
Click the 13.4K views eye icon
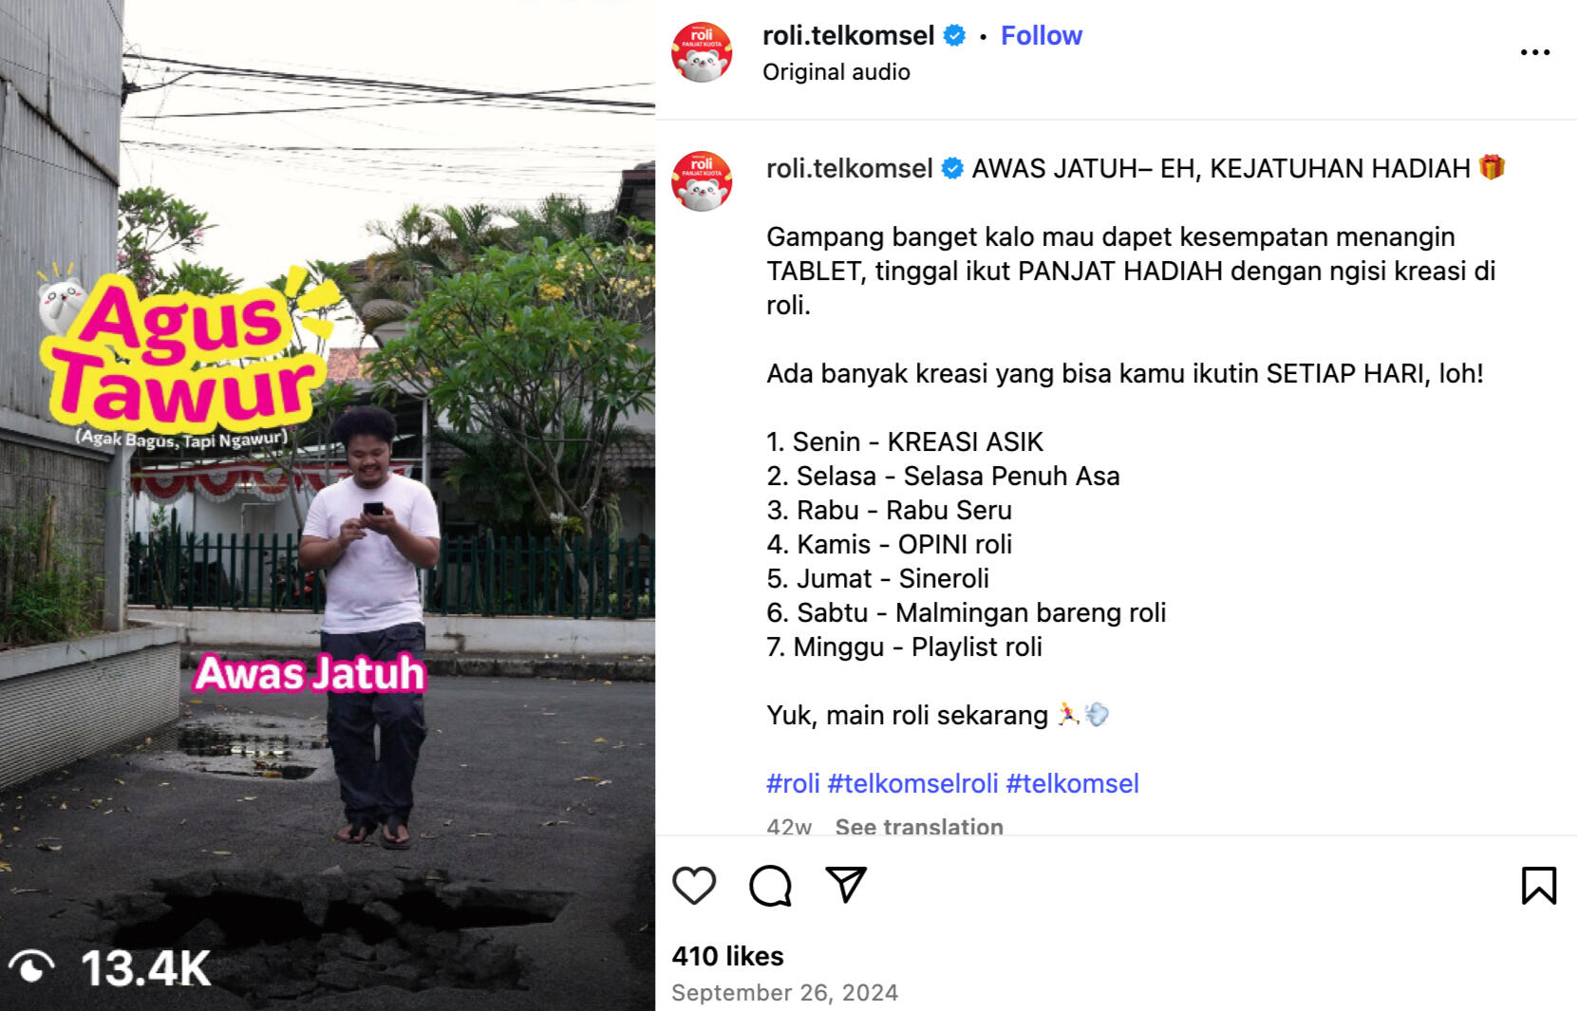(x=31, y=968)
